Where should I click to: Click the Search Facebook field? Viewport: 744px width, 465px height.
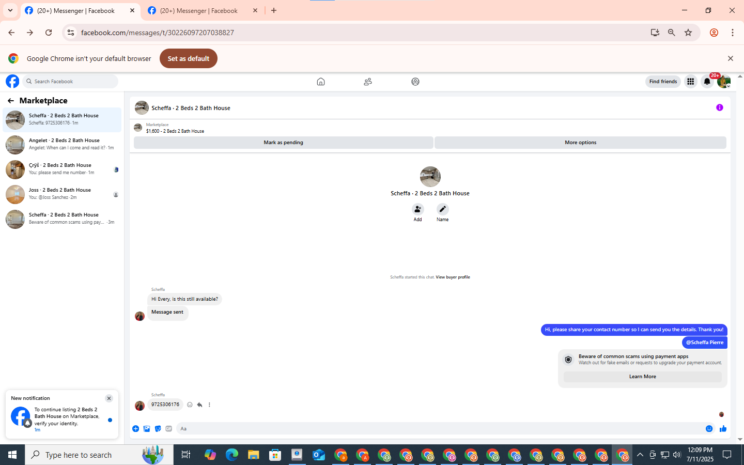pos(70,82)
